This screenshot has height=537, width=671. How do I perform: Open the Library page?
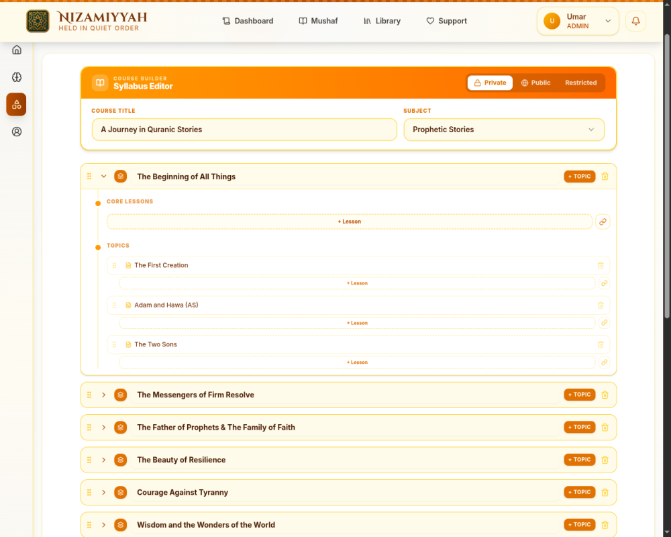382,21
